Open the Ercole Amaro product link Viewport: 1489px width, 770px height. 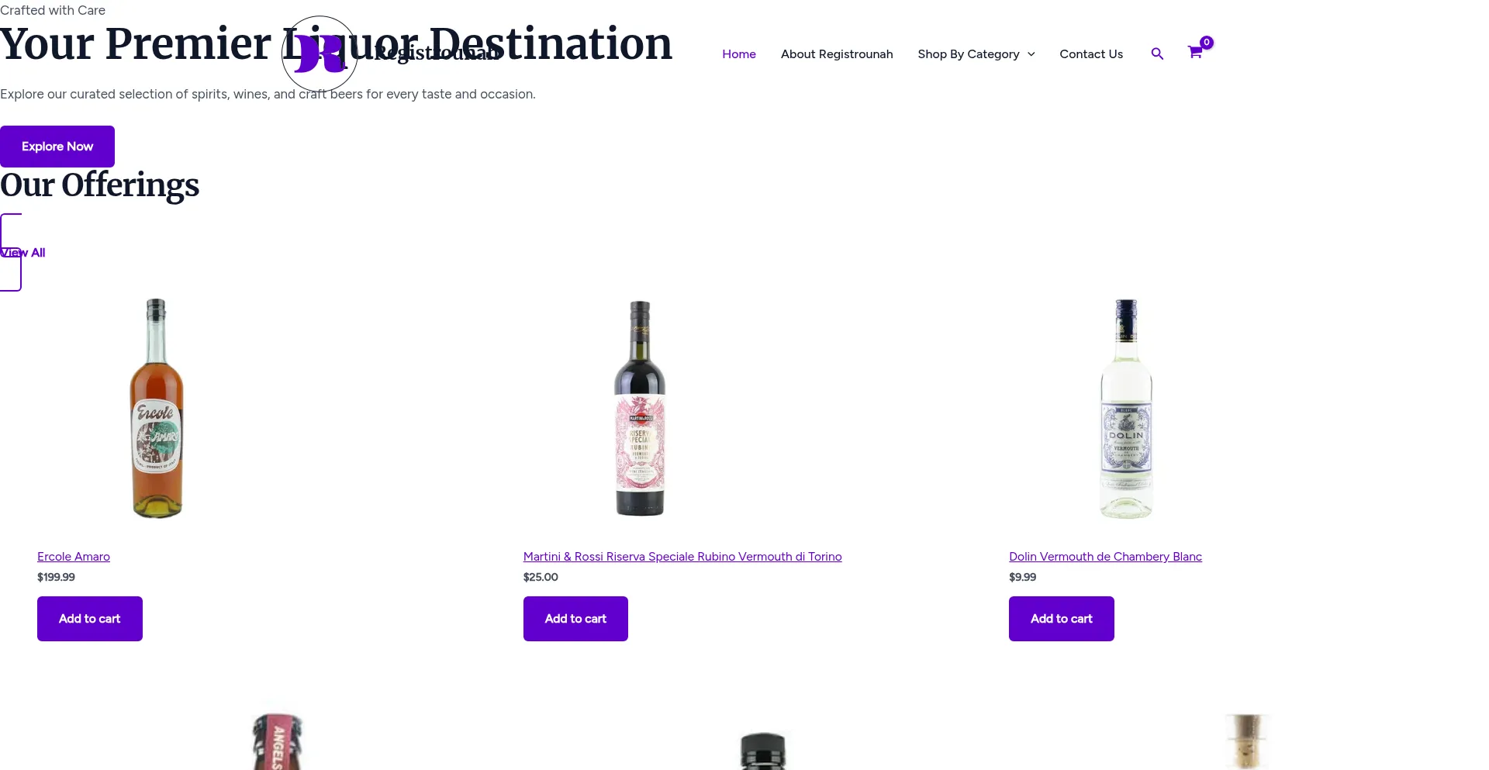[x=74, y=557]
